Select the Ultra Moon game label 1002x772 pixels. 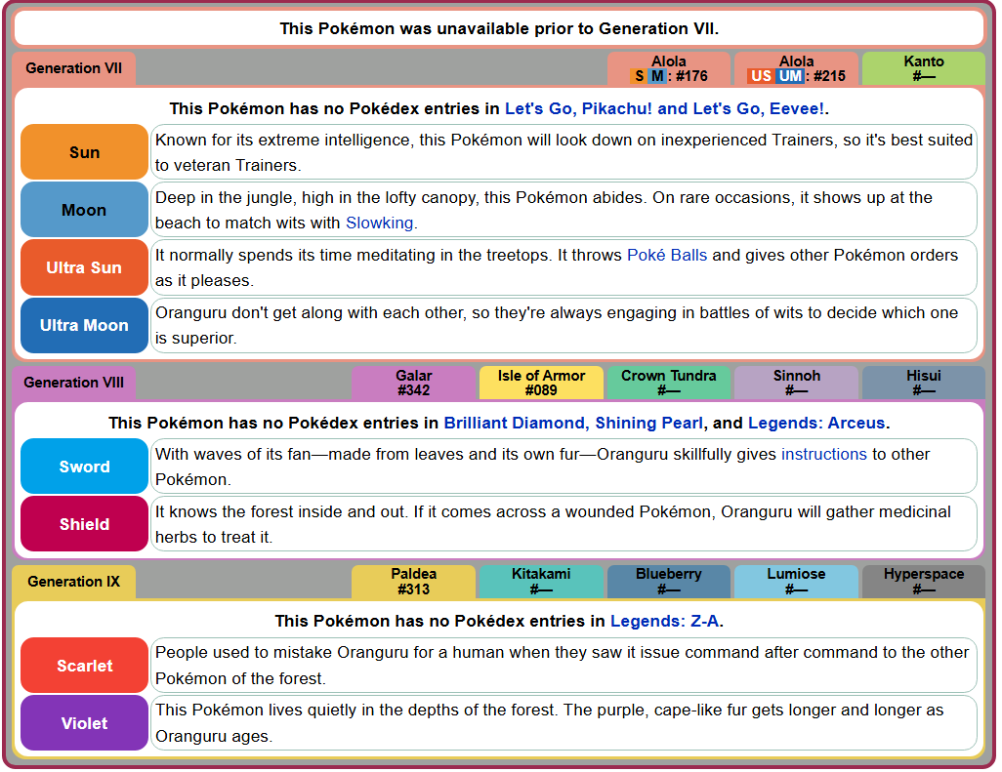click(x=84, y=325)
